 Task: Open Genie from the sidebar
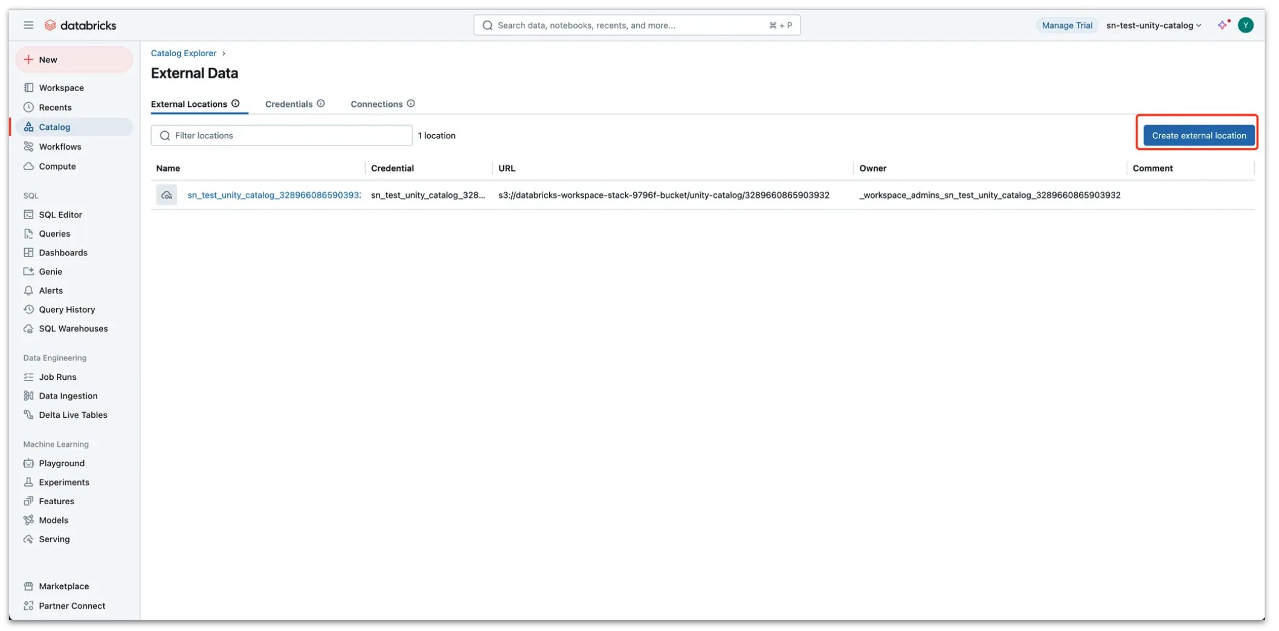pos(50,271)
